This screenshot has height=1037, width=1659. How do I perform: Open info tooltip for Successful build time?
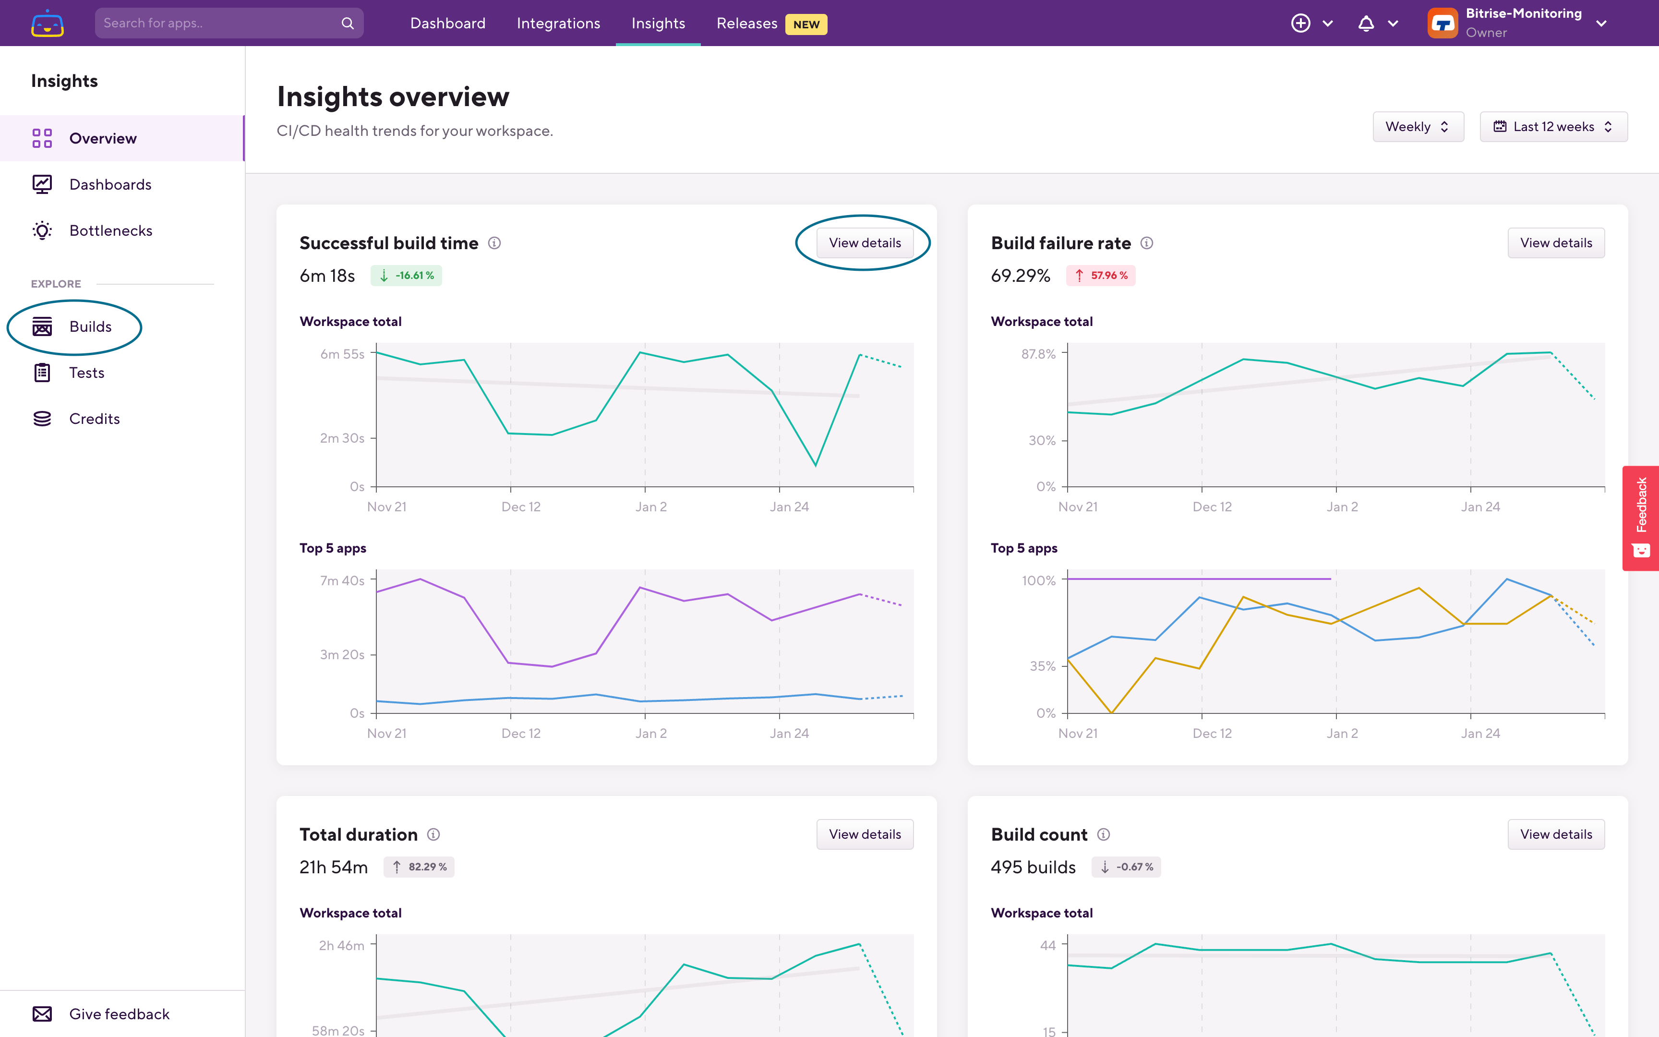(x=494, y=243)
